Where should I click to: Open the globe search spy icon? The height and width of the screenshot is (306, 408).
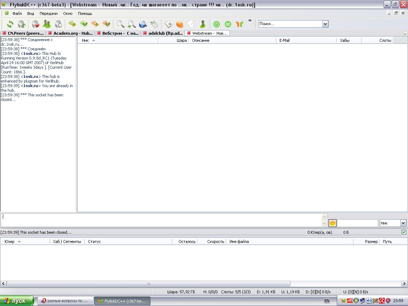pyautogui.click(x=143, y=24)
